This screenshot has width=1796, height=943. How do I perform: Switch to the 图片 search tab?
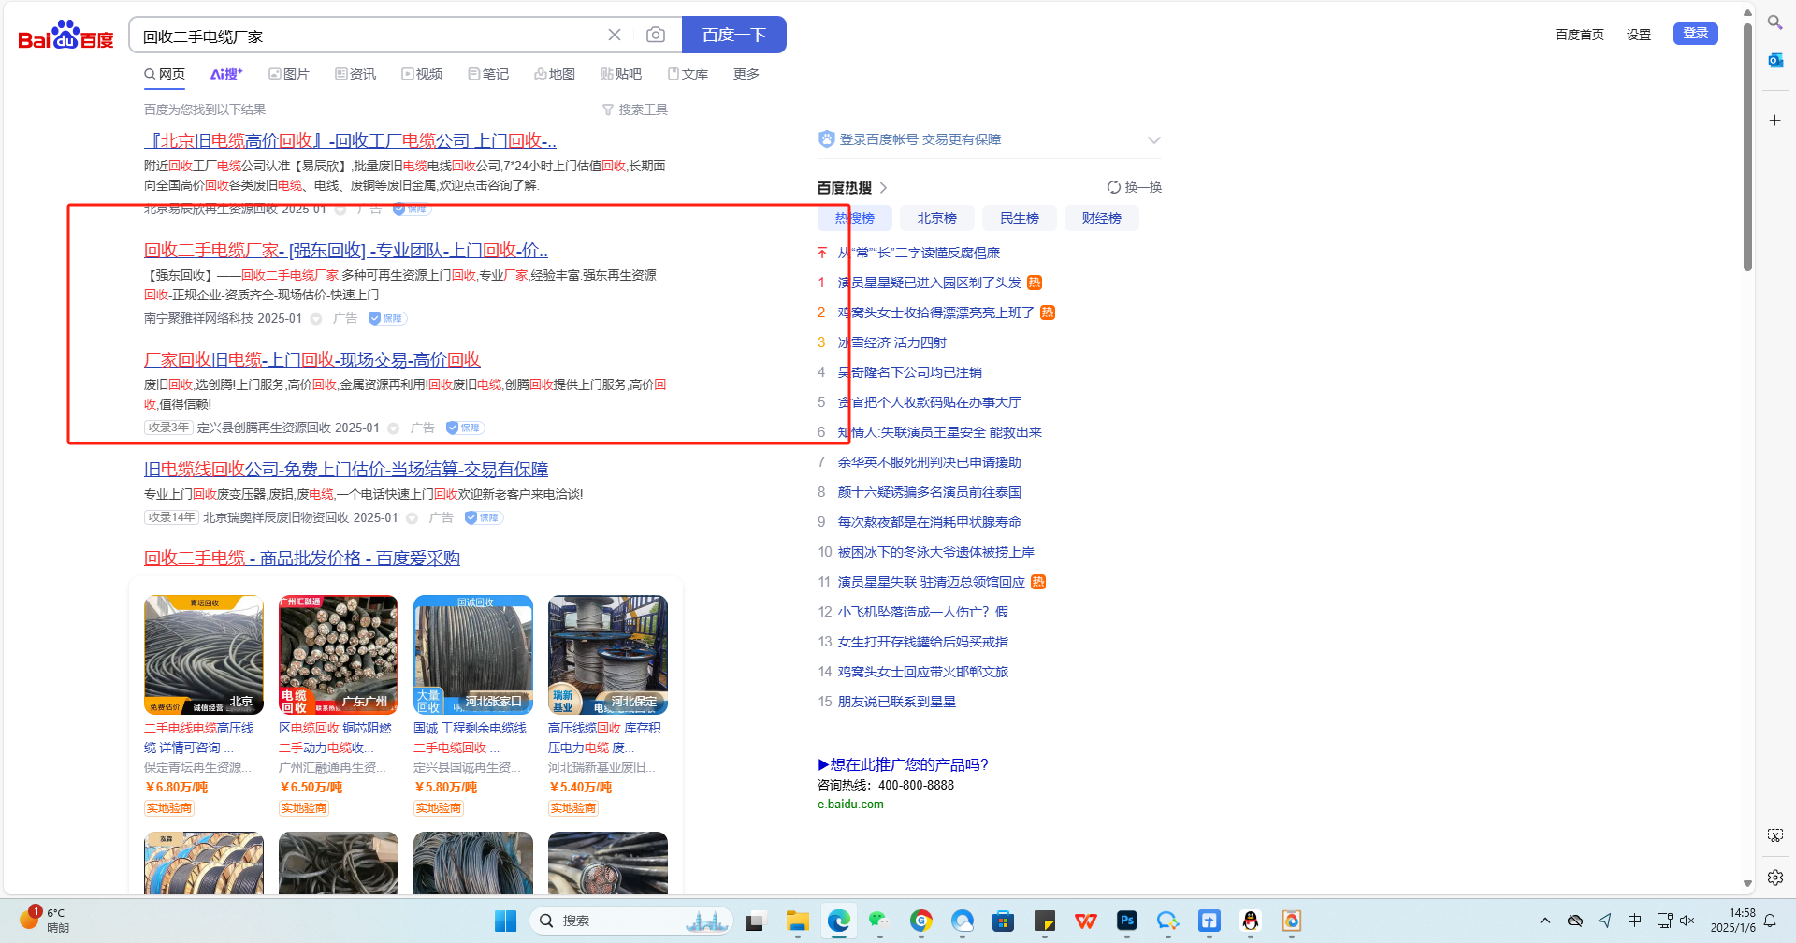coord(289,74)
